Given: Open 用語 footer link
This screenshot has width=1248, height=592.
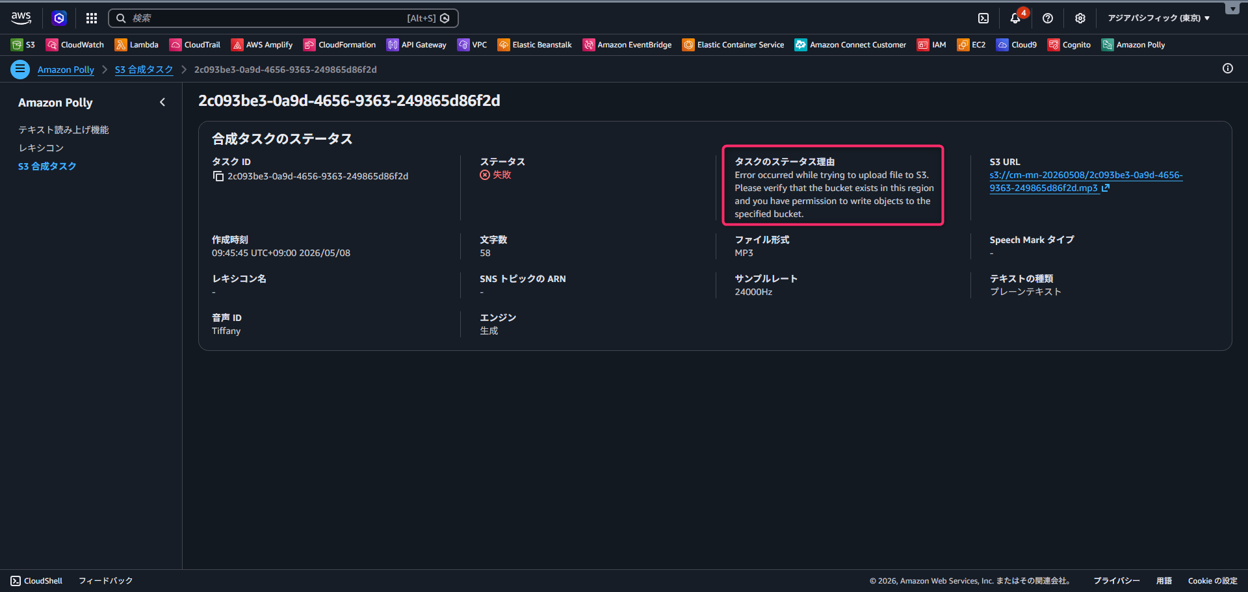Looking at the screenshot, I should click(1164, 581).
